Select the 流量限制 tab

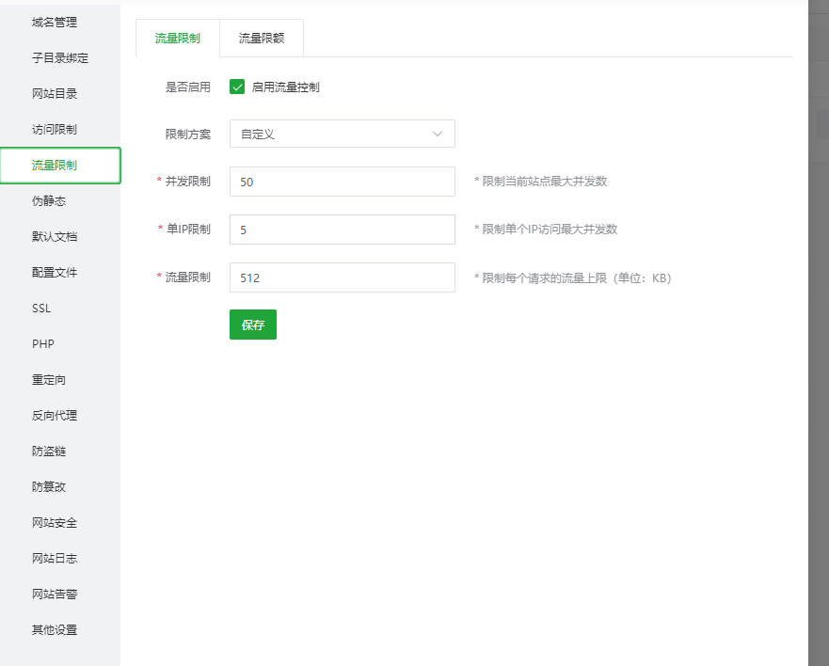point(177,39)
